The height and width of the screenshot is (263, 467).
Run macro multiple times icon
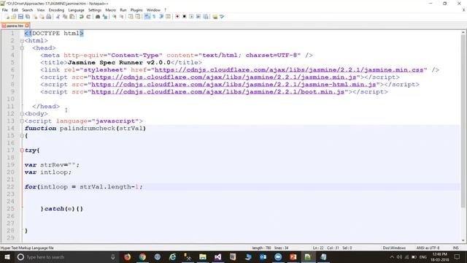coord(198,17)
